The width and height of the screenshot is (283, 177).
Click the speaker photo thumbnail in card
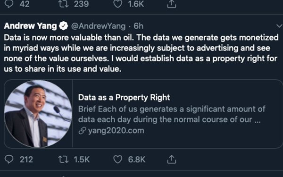38,114
